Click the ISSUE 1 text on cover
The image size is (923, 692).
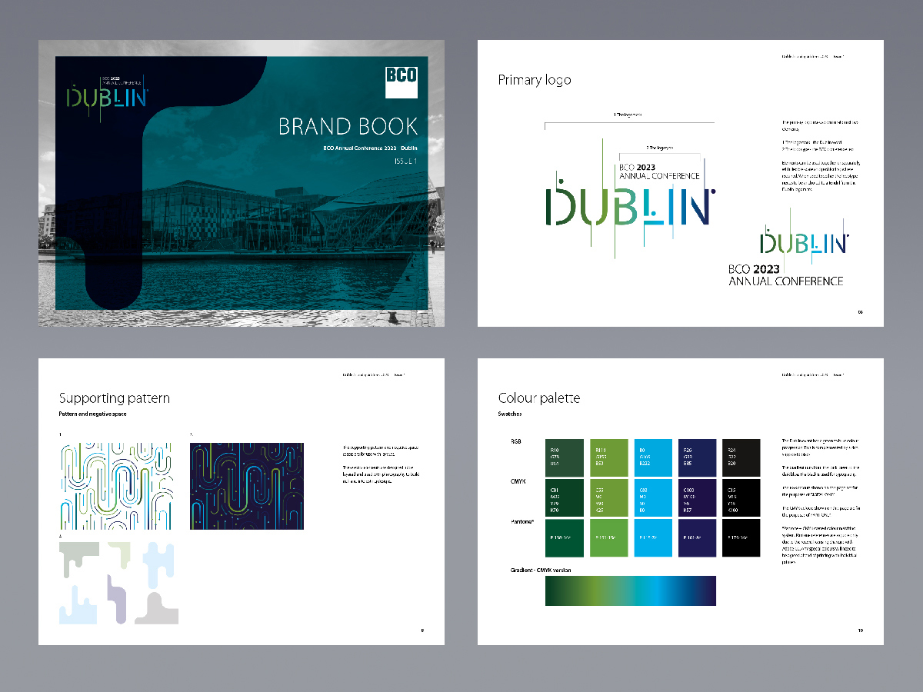pyautogui.click(x=405, y=161)
